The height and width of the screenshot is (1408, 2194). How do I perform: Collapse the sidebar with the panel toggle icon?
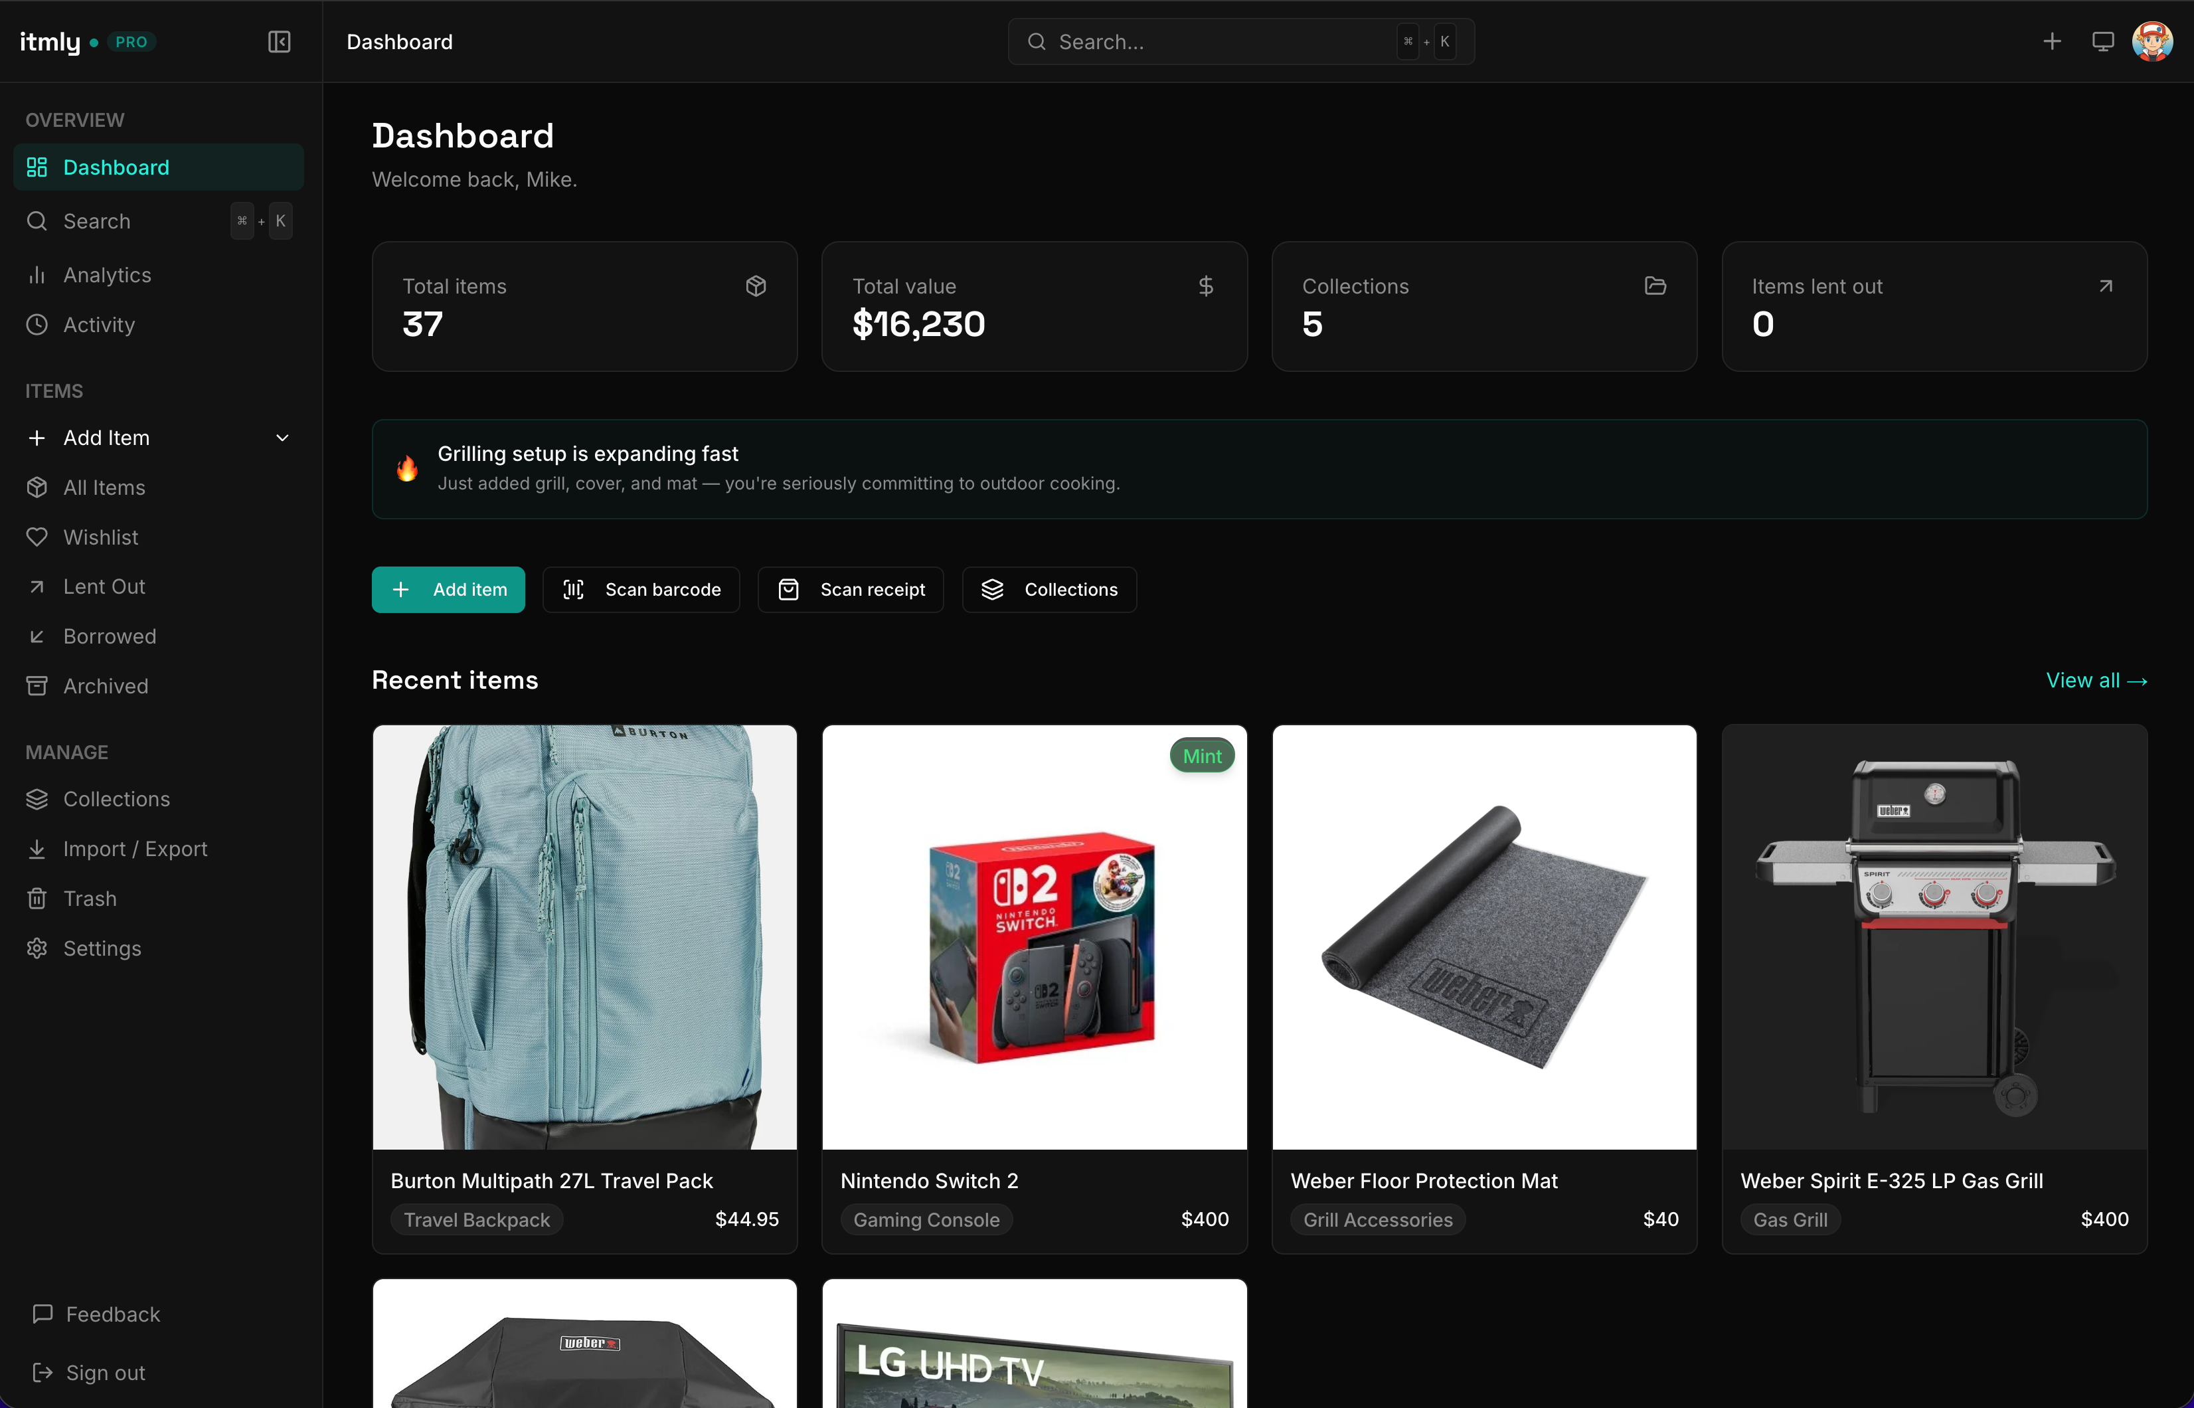coord(279,42)
